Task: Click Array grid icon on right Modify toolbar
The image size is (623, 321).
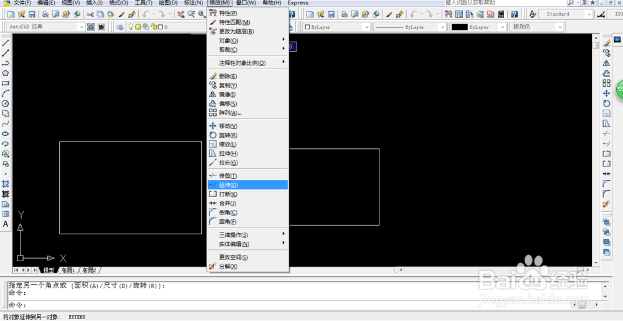Action: pyautogui.click(x=606, y=83)
